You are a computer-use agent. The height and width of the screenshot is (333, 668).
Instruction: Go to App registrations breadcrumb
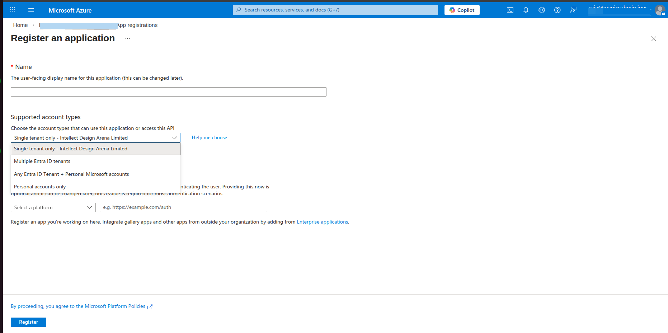tap(137, 25)
